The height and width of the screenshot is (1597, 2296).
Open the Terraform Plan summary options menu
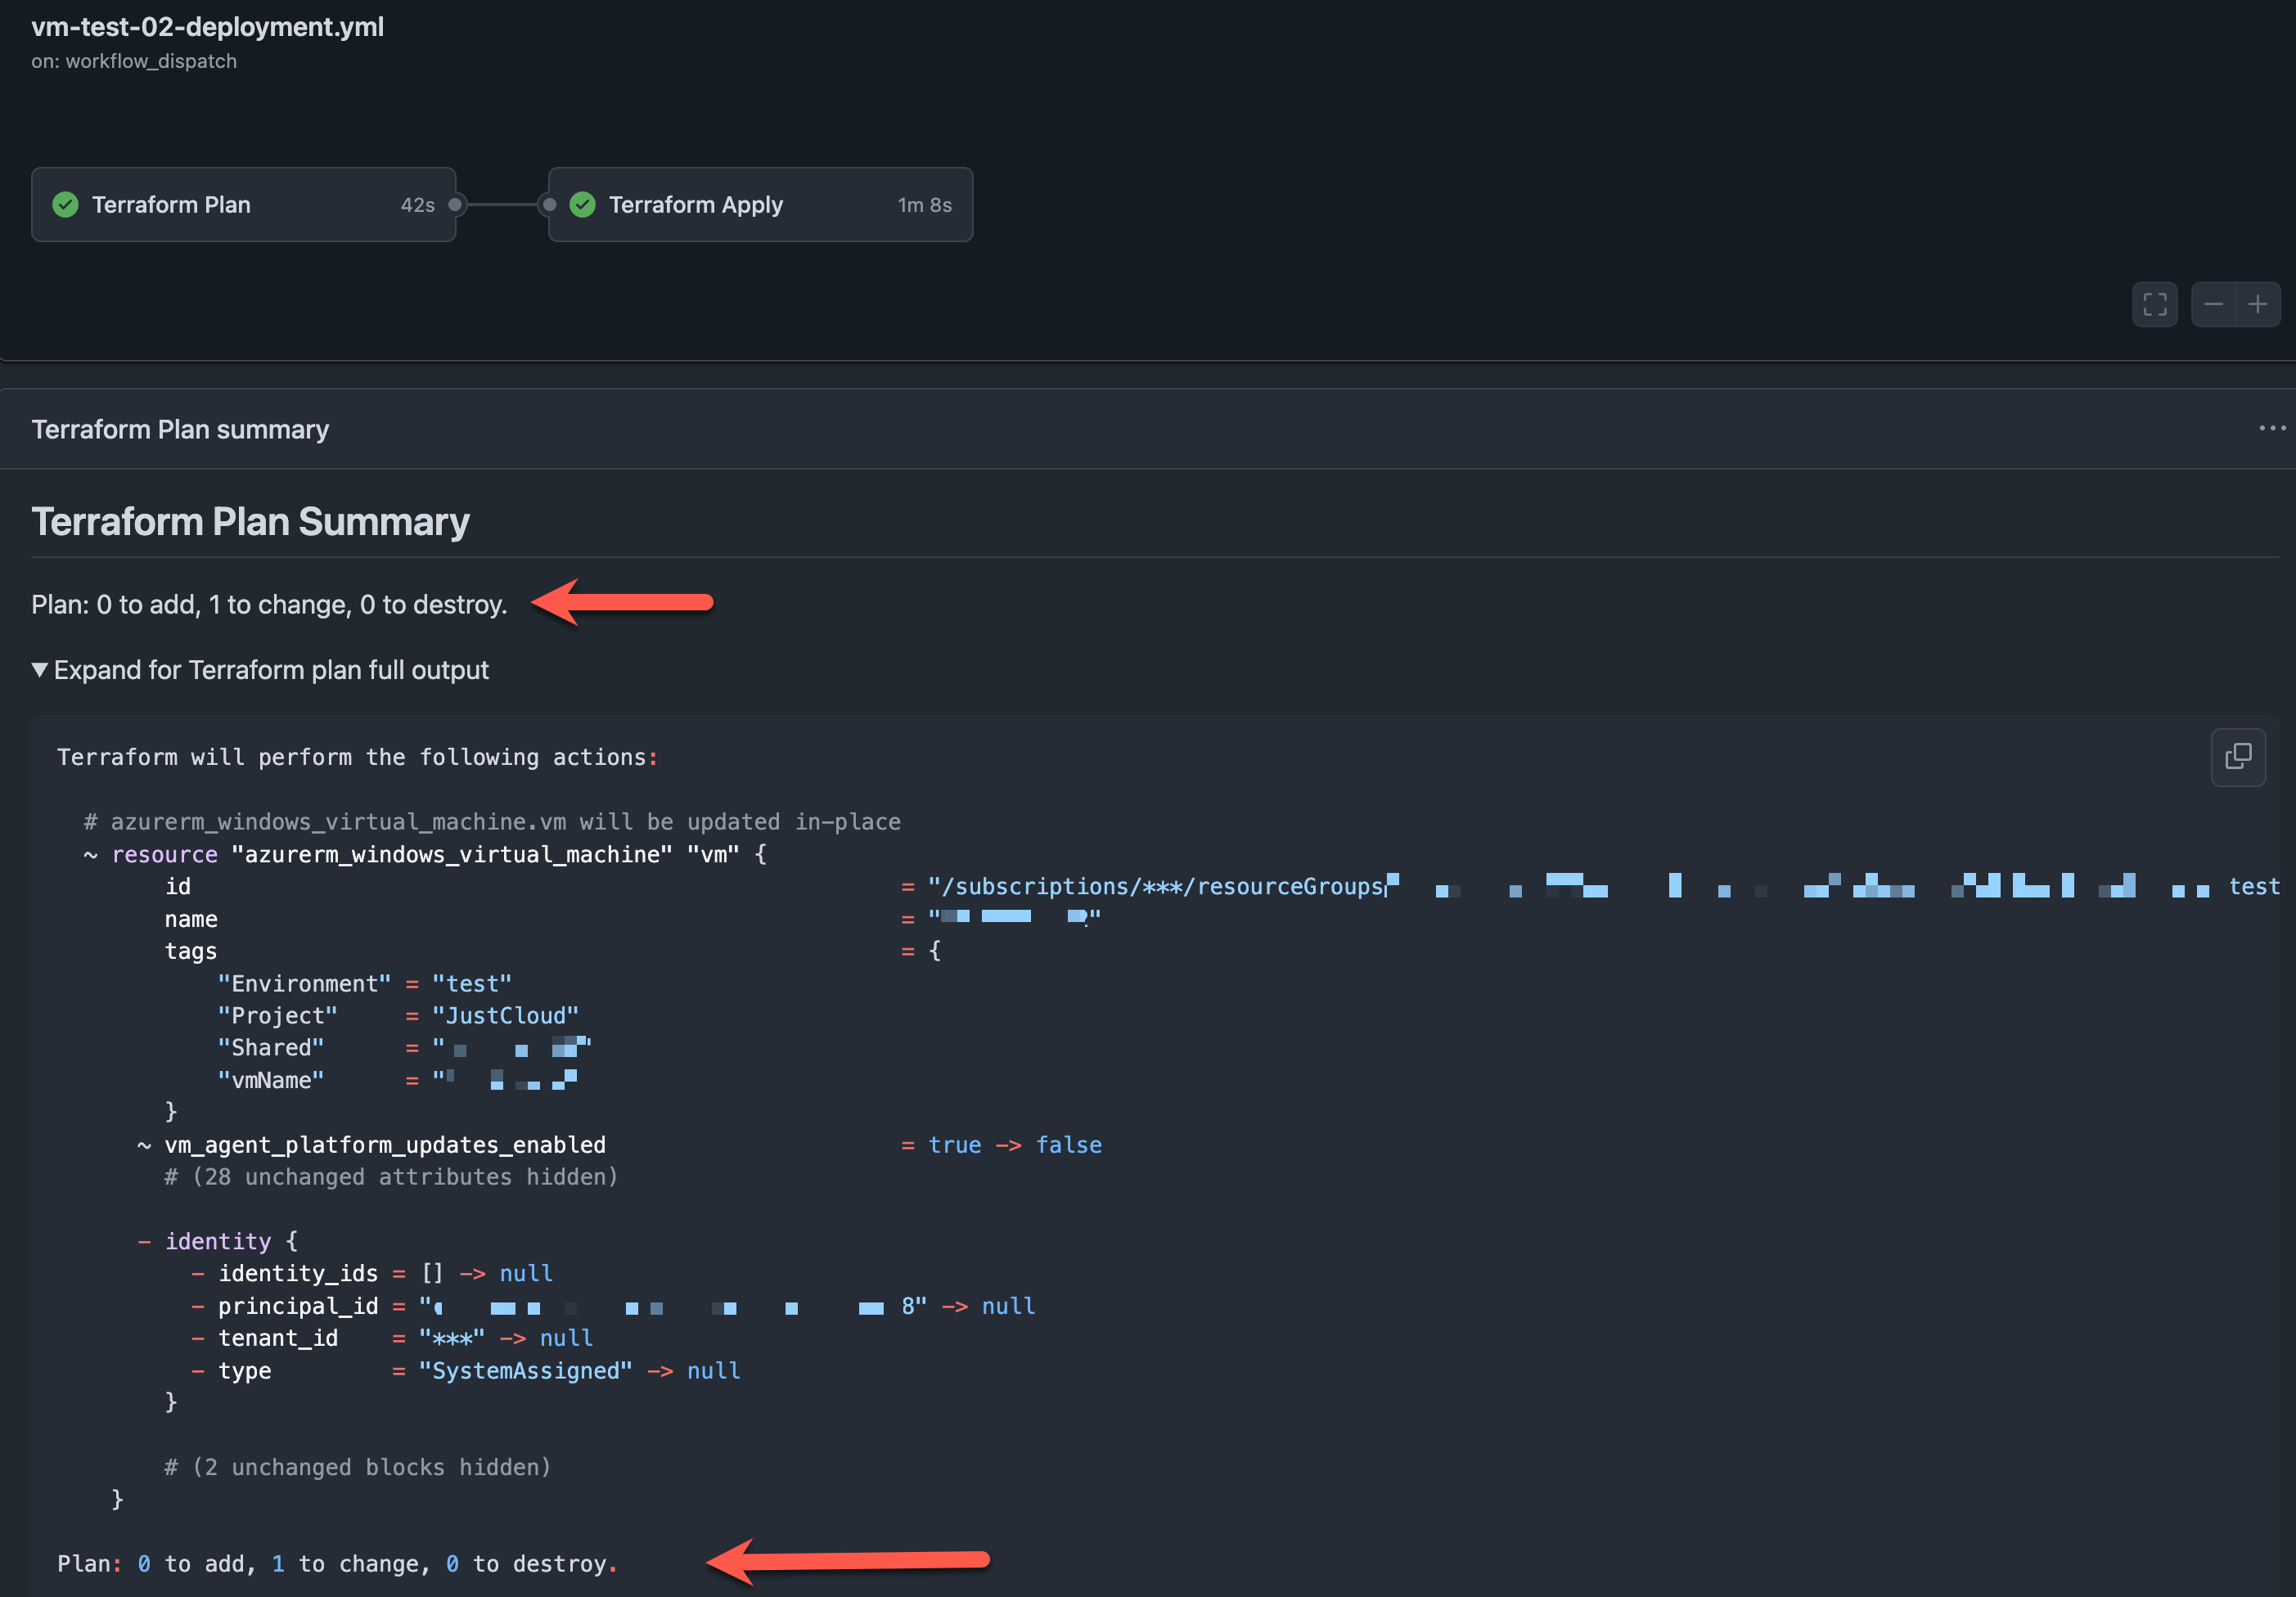coord(2271,428)
